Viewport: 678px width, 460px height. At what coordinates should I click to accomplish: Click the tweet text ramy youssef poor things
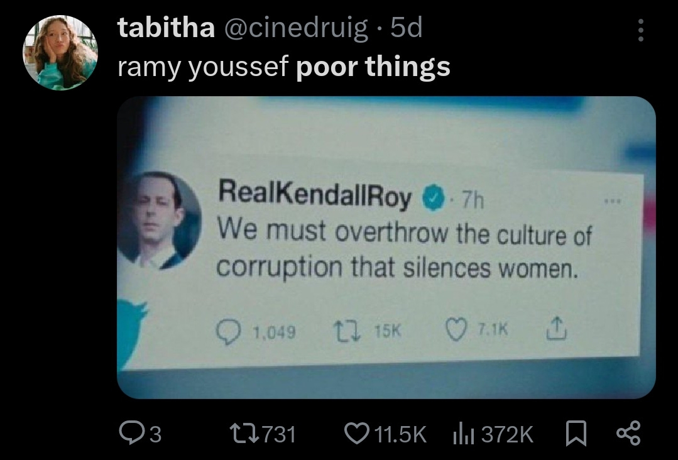pos(283,67)
